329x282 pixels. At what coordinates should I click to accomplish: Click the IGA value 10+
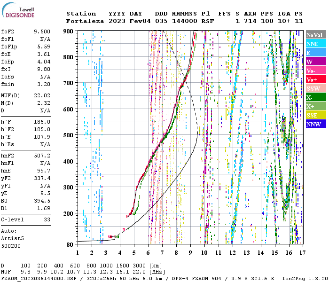coord(284,21)
